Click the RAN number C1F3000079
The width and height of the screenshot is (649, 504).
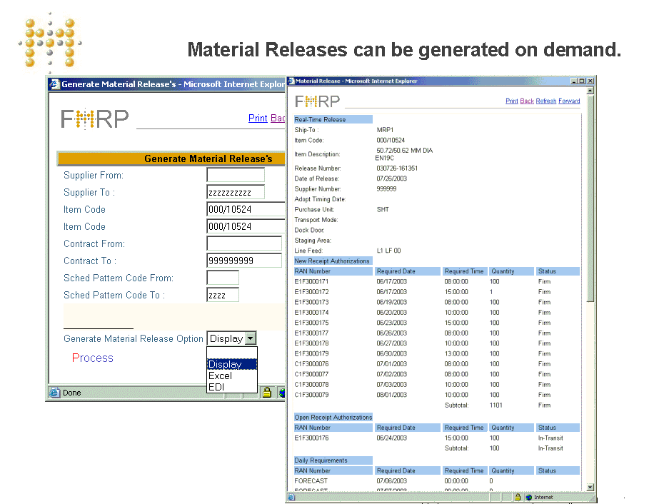tap(311, 395)
